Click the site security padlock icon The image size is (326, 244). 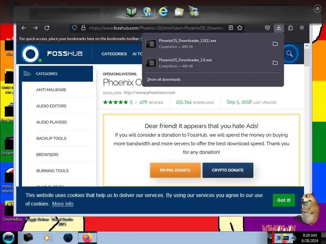[83, 28]
